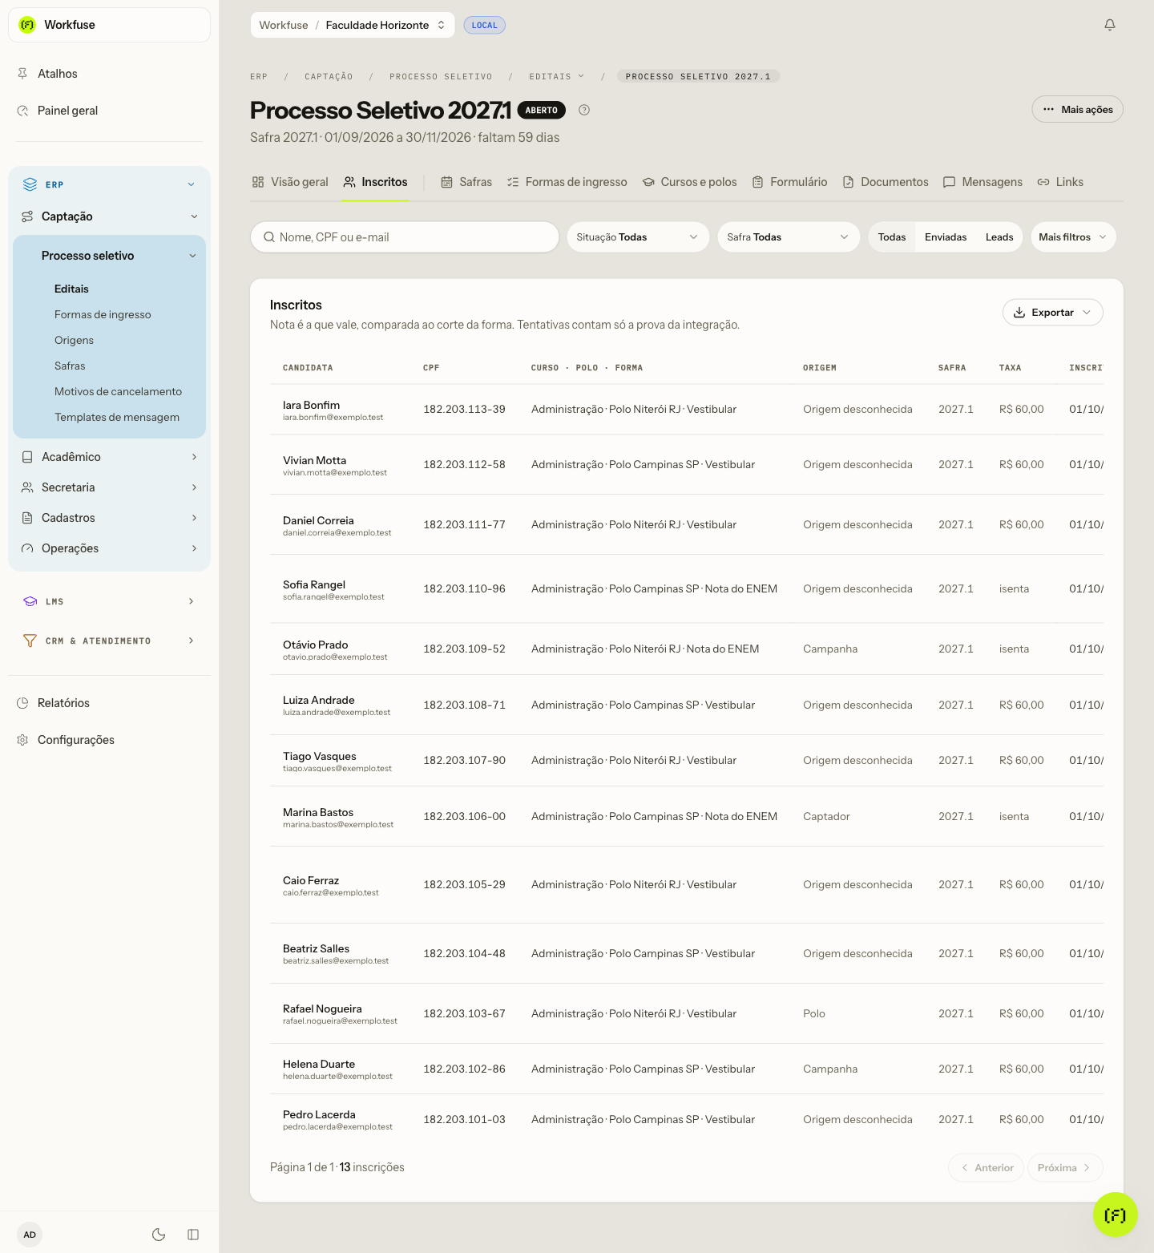Viewport: 1154px width, 1253px height.
Task: Open the Safra Todas dropdown
Action: pos(789,237)
